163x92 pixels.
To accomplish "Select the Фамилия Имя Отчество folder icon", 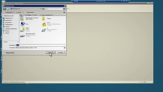I will click(x=22, y=19).
